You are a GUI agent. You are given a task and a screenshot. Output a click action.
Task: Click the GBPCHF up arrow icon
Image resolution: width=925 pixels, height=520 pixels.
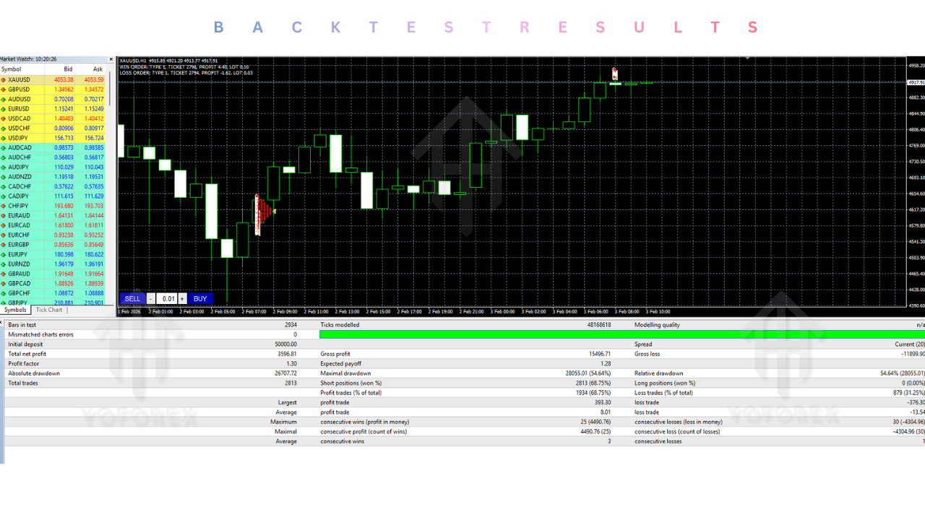[4, 293]
